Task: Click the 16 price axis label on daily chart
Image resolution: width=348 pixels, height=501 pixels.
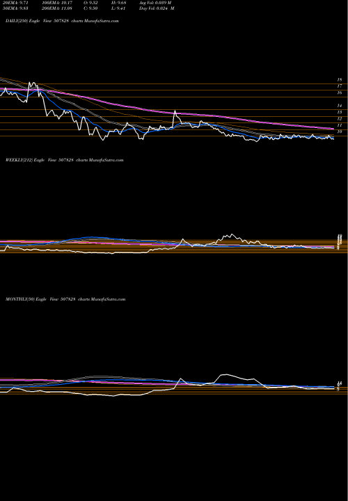Action: pos(340,93)
